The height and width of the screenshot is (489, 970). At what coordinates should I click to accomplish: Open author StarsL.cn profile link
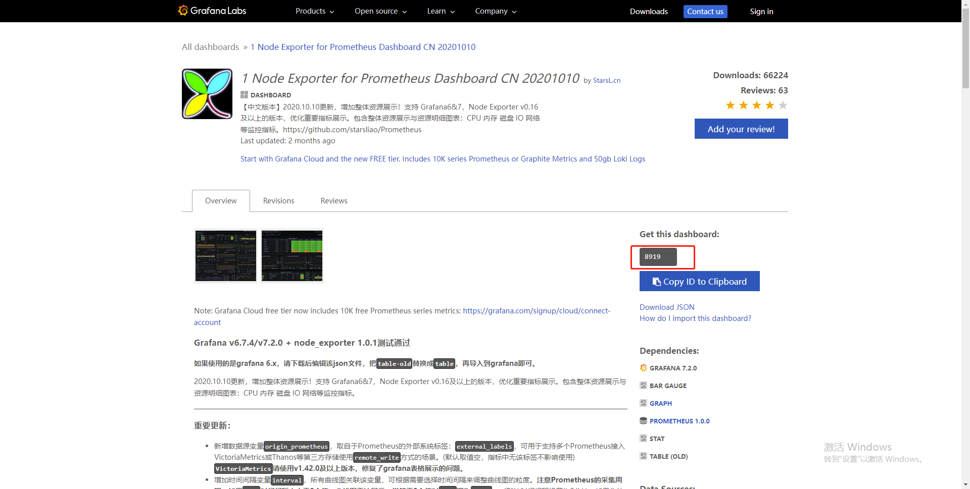tap(607, 80)
